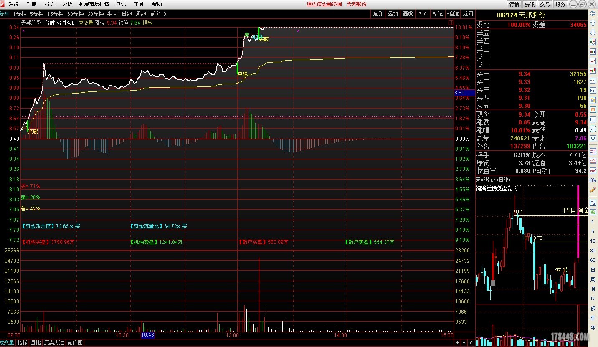Viewport: 598px width, 347px height.
Task: Click the triple wave lines indicator icon
Action: tap(593, 152)
